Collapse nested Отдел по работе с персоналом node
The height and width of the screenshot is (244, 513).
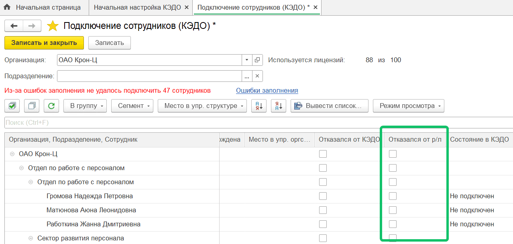[31, 182]
